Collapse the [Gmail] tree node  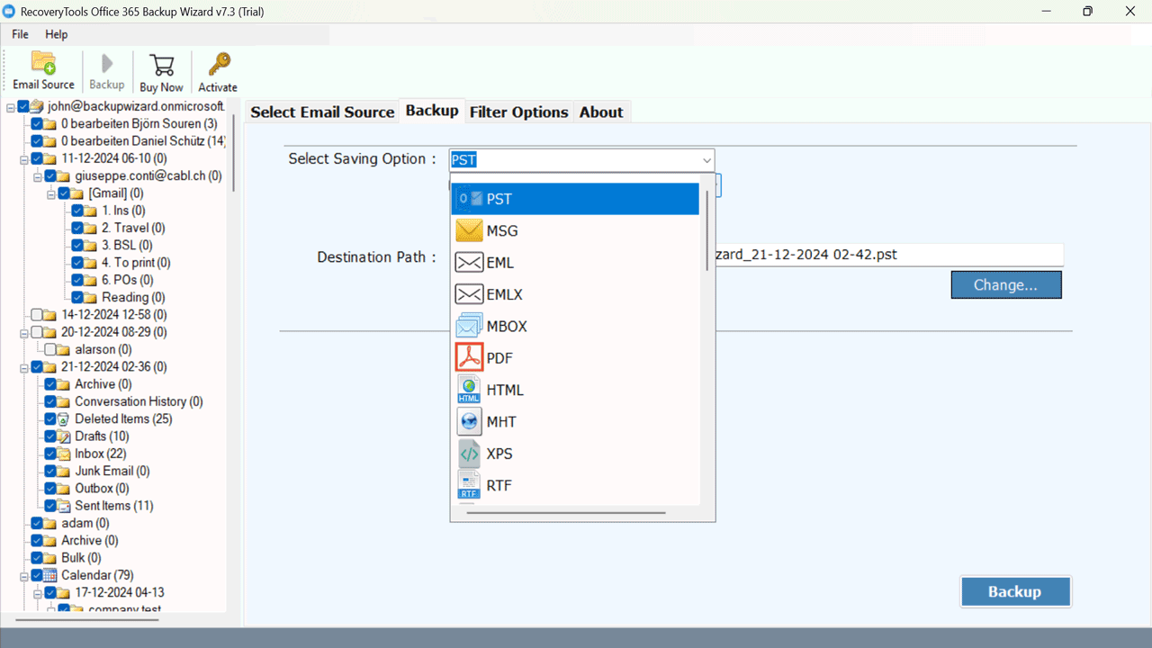pyautogui.click(x=51, y=193)
